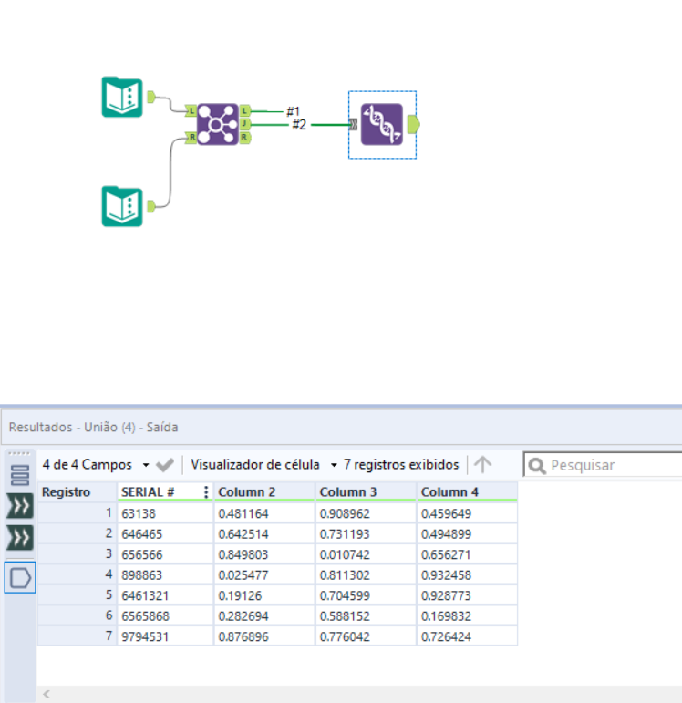Click the Column 4 header
Screen dimensions: 682x703
point(467,491)
